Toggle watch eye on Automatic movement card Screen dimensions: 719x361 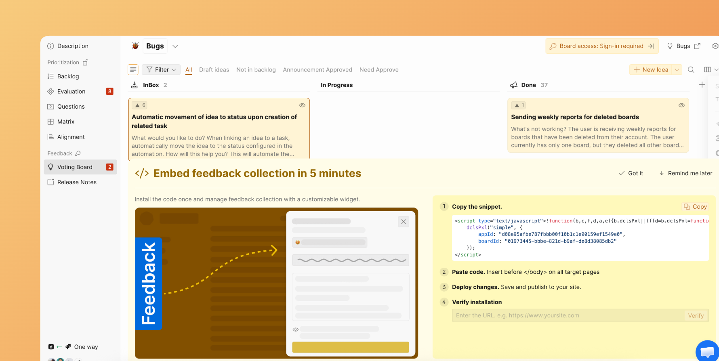pos(302,105)
